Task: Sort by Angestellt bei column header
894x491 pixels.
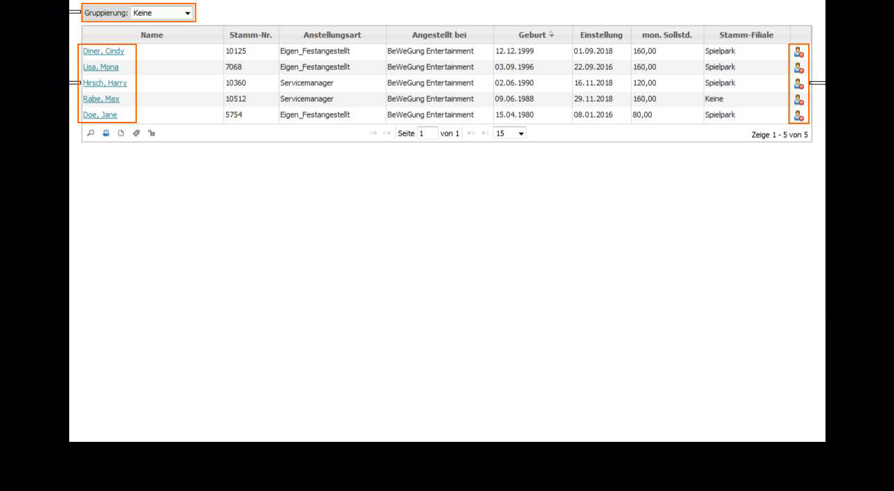Action: 439,35
